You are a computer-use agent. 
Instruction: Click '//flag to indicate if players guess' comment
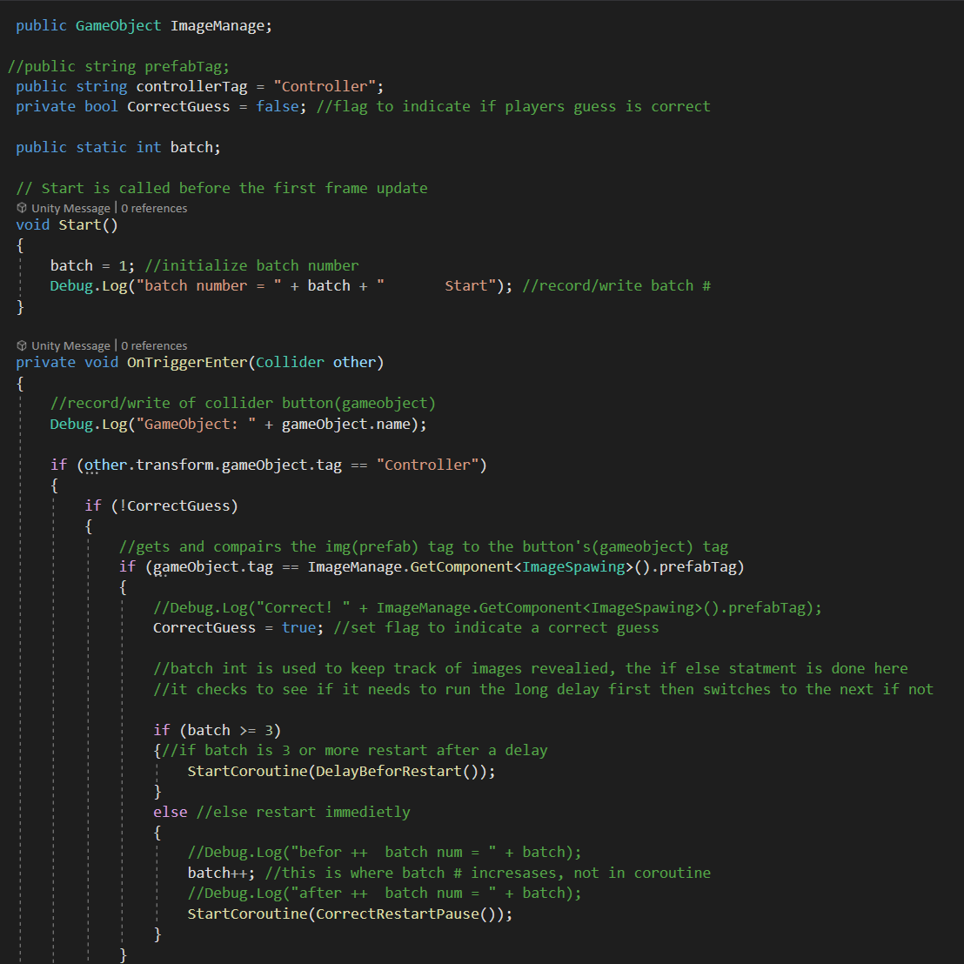[513, 107]
